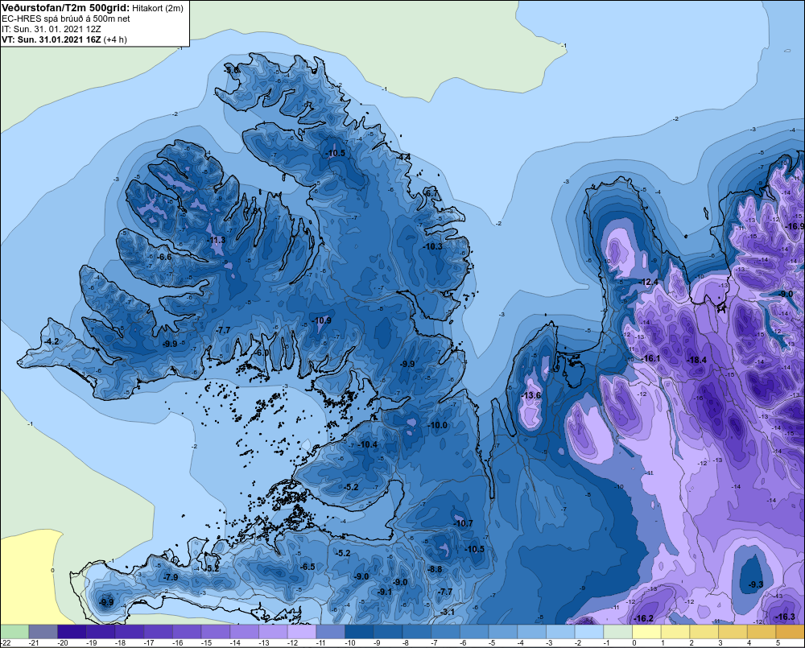
Task: Click the legend swatch above the -15 label
Action: (x=216, y=632)
